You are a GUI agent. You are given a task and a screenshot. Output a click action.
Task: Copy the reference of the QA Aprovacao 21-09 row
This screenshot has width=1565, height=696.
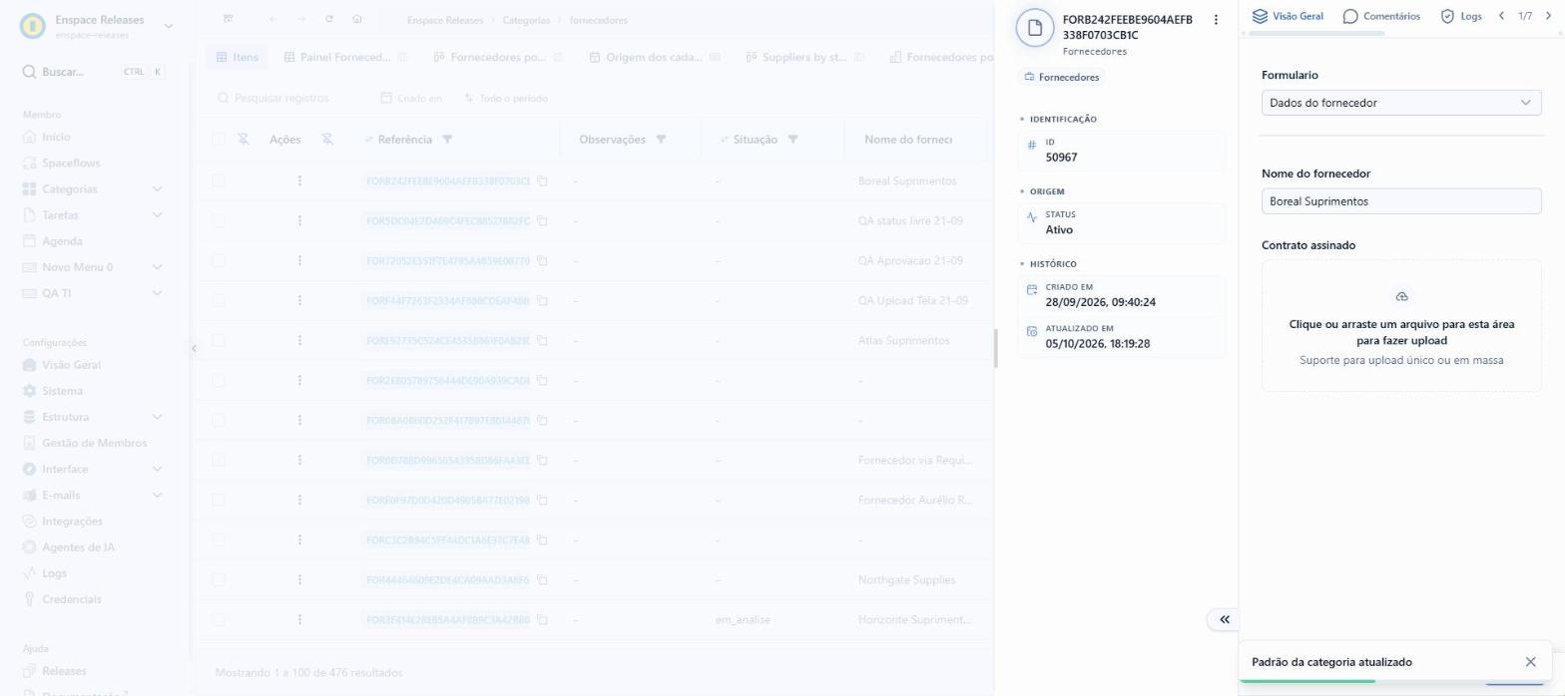pos(543,261)
